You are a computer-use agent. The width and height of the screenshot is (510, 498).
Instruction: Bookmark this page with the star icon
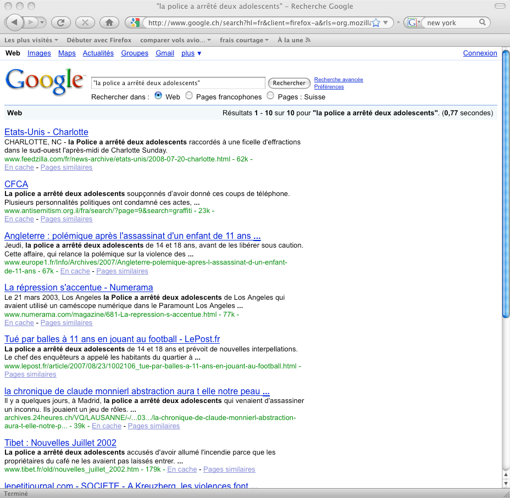(376, 23)
